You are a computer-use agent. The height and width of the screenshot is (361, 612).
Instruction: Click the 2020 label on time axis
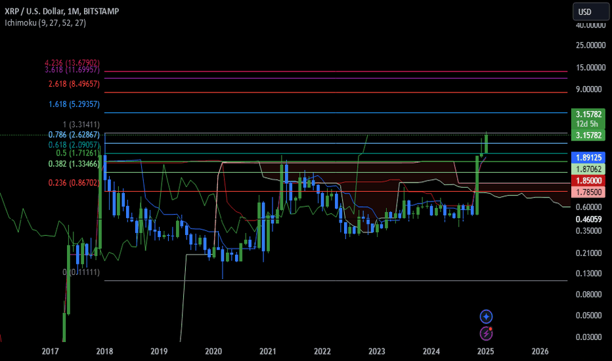tap(213, 351)
